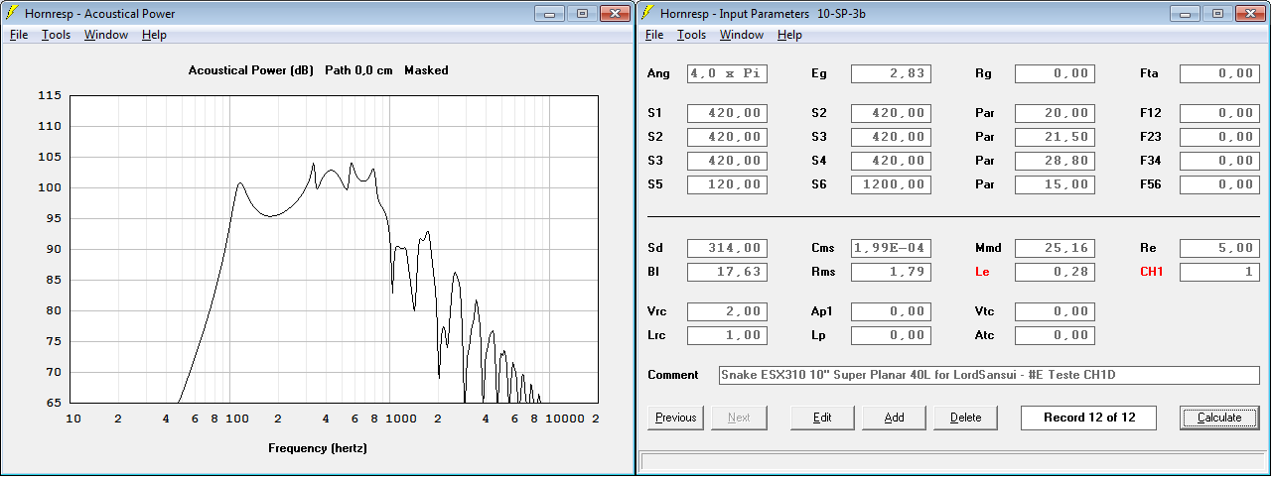Viewport: 1273px width, 479px height.
Task: Select the Par field with value 20,00
Action: (x=1055, y=113)
